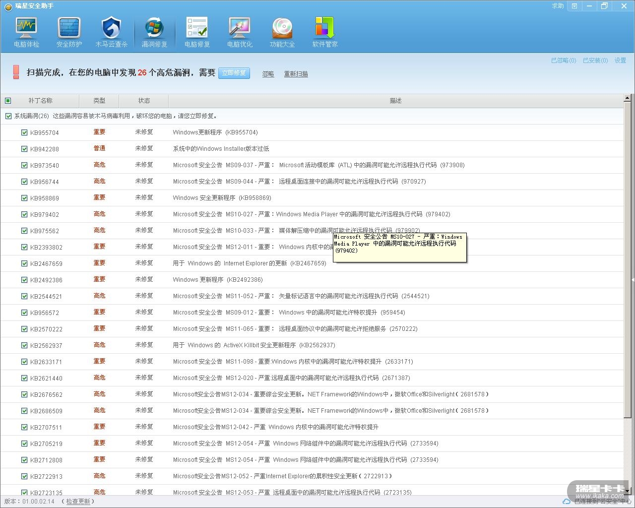Select the KB2686509 patch name
The width and height of the screenshot is (635, 508).
tap(46, 411)
